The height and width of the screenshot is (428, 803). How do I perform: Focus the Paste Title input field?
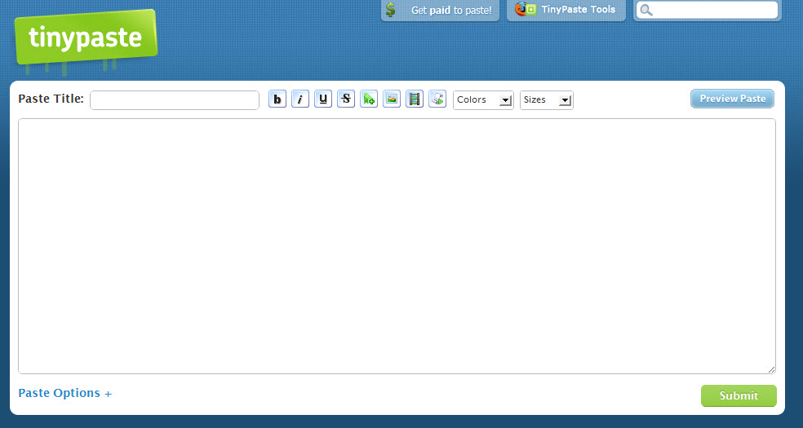(175, 100)
